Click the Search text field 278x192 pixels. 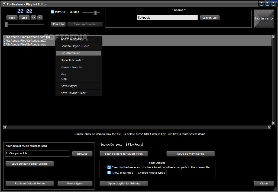click(167, 18)
